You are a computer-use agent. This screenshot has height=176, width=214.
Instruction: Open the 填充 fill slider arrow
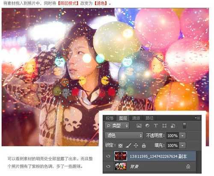182,146
